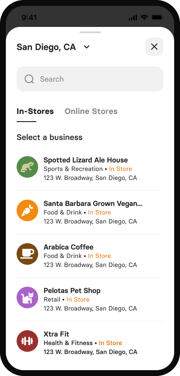Image resolution: width=180 pixels, height=376 pixels.
Task: Switch to the Online Stores tab
Action: (x=91, y=111)
